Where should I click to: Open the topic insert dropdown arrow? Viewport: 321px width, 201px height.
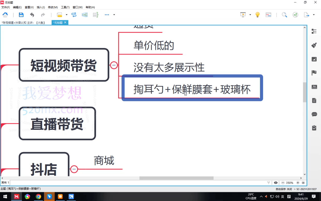66,15
